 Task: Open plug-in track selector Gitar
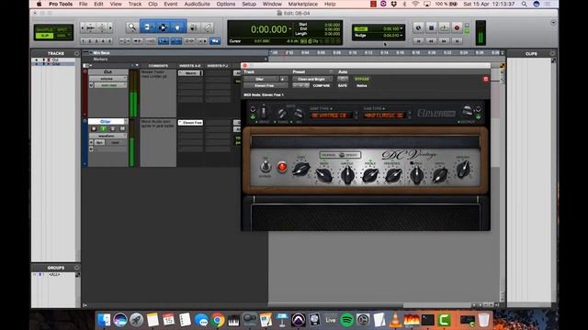click(x=262, y=79)
